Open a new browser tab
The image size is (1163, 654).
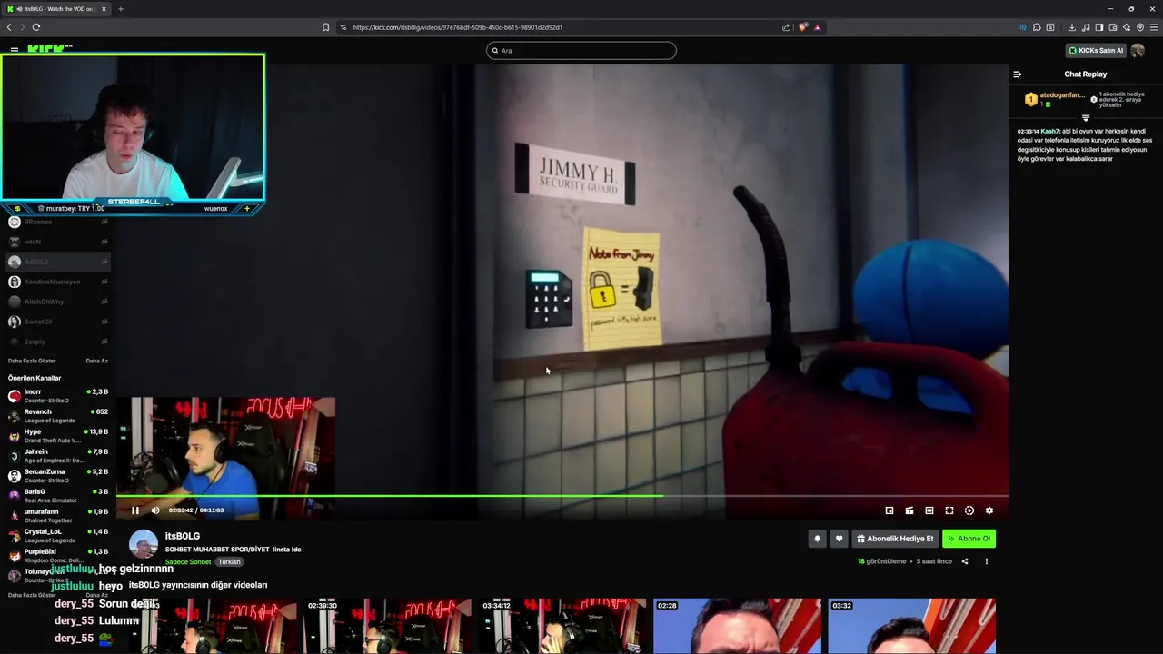coord(120,9)
